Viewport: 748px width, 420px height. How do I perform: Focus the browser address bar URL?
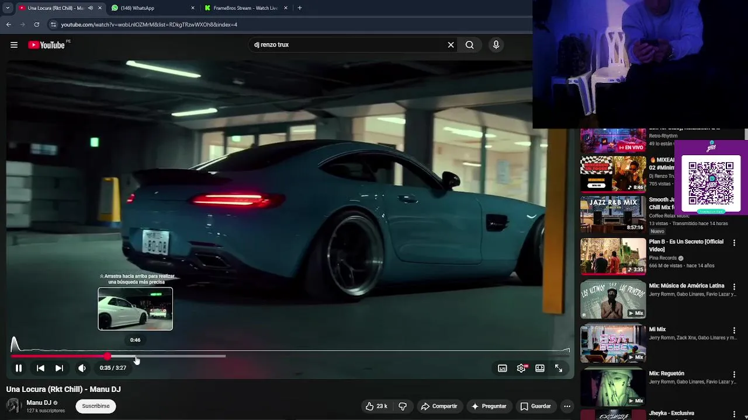(149, 24)
